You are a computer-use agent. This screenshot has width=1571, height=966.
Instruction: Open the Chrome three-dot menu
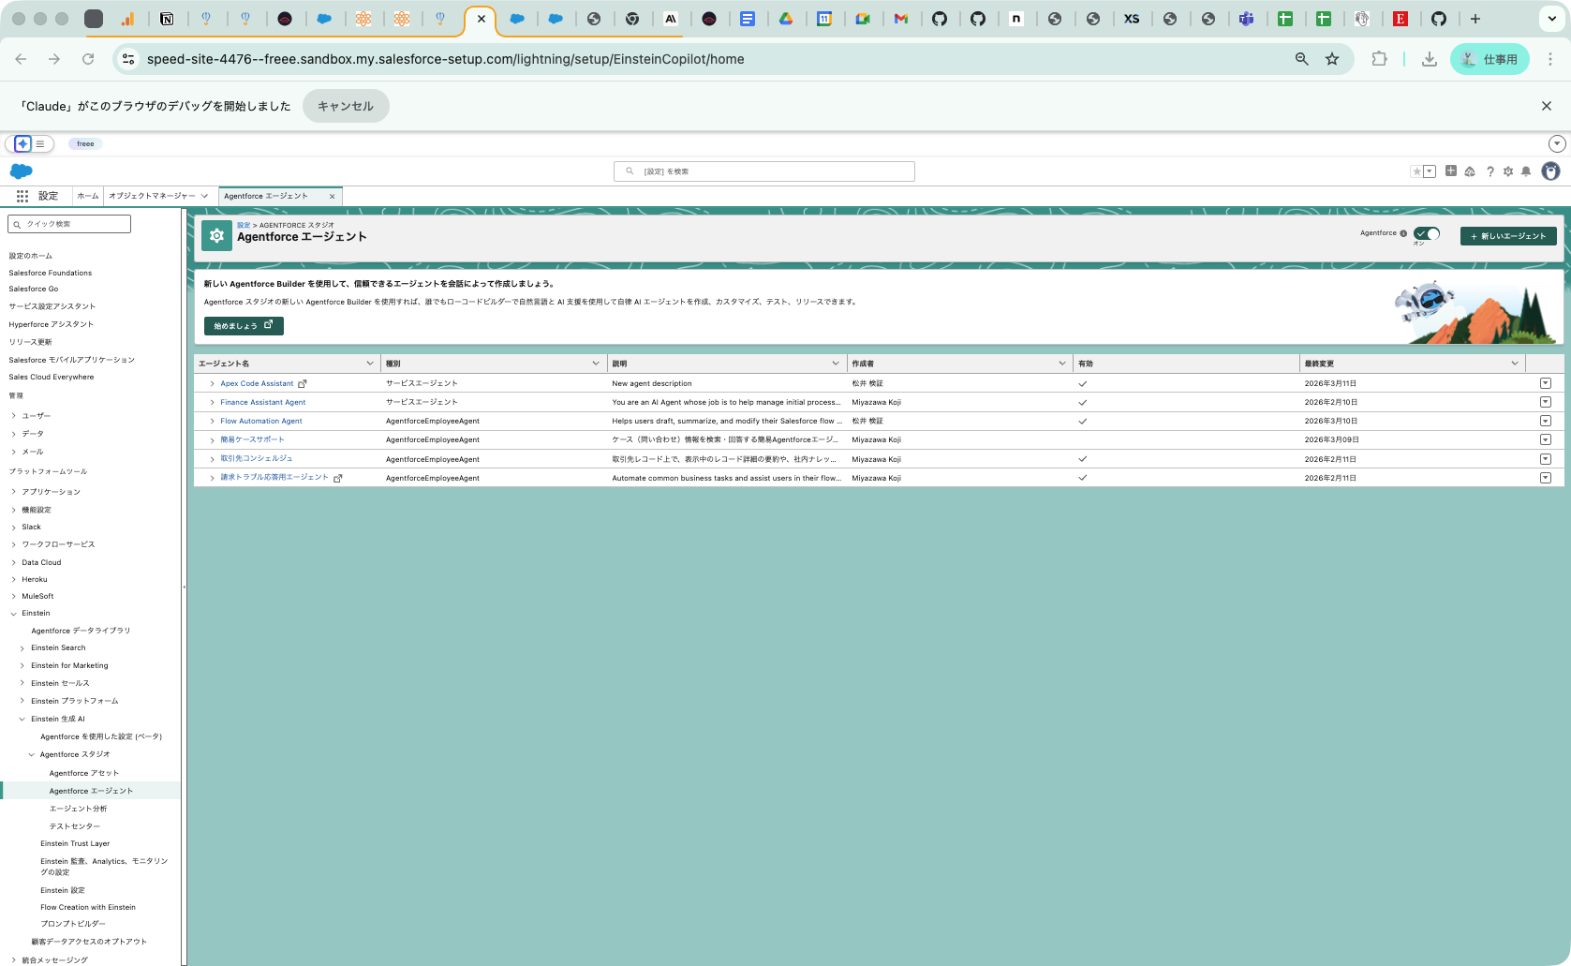click(x=1550, y=59)
